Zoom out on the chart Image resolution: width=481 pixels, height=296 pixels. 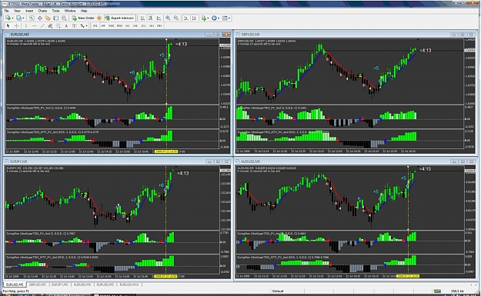tap(176, 18)
